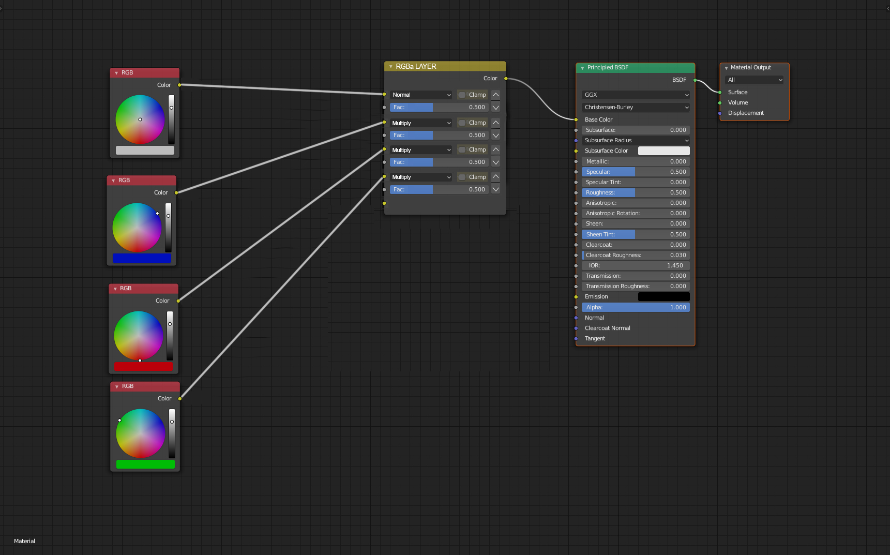Collapse the RGBa LAYER node
This screenshot has width=890, height=555.
tap(390, 67)
